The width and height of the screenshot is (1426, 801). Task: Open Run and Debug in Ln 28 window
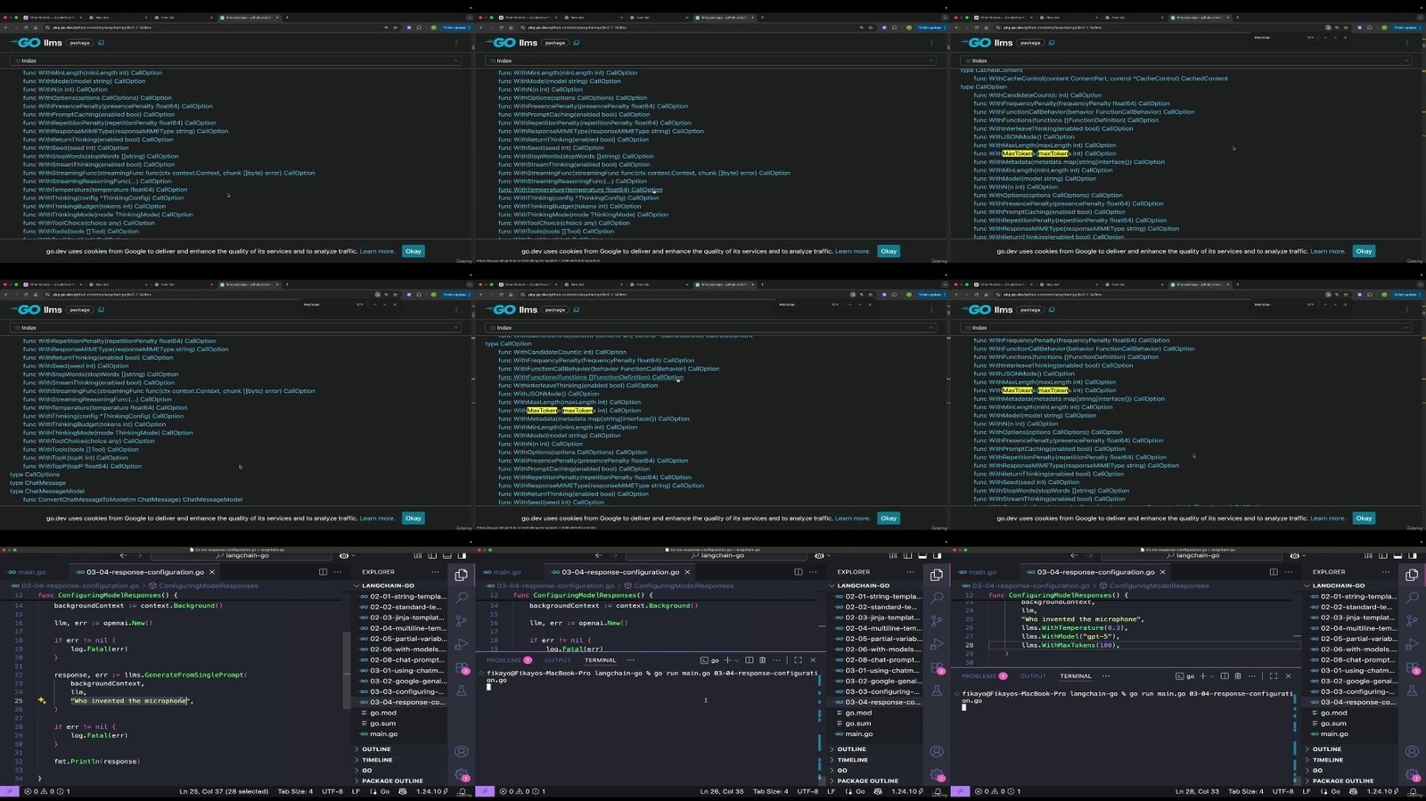click(1412, 643)
